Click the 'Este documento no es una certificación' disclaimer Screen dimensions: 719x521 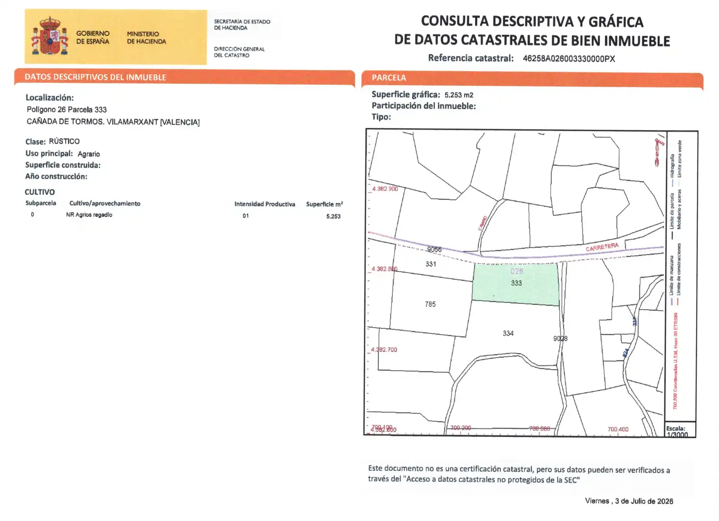point(519,474)
